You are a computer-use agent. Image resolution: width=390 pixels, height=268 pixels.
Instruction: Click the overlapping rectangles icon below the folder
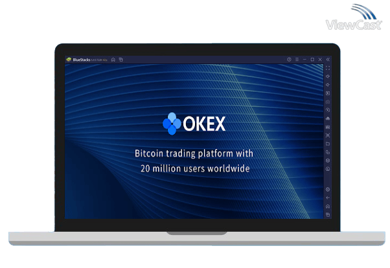pos(328,152)
